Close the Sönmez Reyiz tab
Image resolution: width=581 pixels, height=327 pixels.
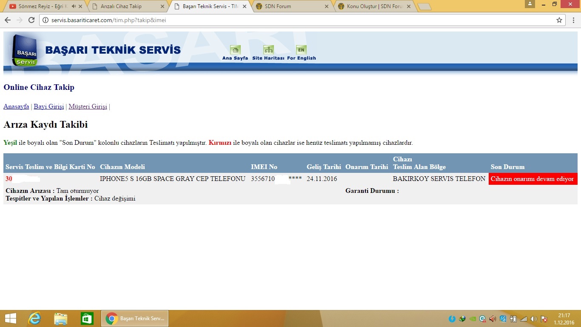(x=80, y=6)
